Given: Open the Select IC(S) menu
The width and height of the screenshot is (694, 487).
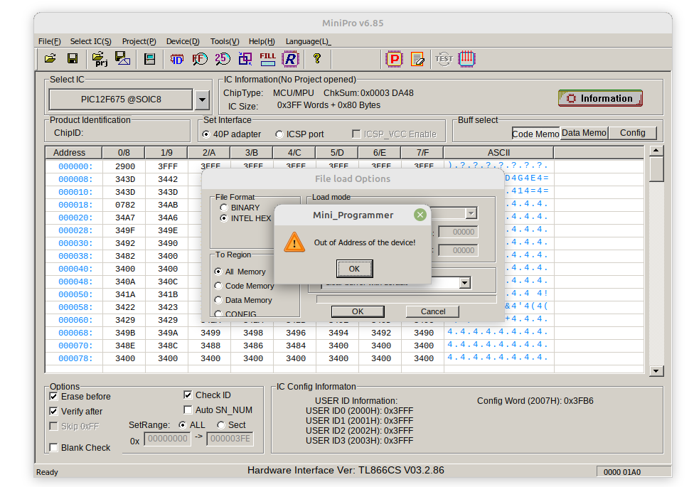Looking at the screenshot, I should coord(91,41).
